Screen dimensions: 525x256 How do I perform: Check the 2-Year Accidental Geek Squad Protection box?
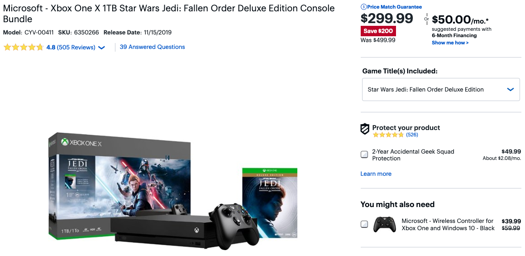pyautogui.click(x=364, y=155)
